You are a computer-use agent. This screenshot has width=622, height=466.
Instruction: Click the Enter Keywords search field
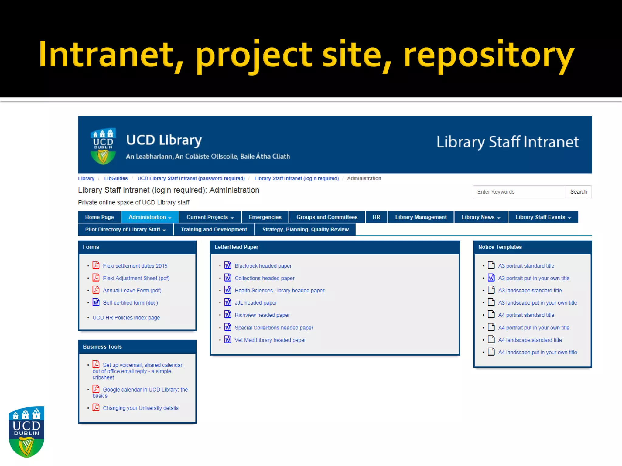click(519, 192)
